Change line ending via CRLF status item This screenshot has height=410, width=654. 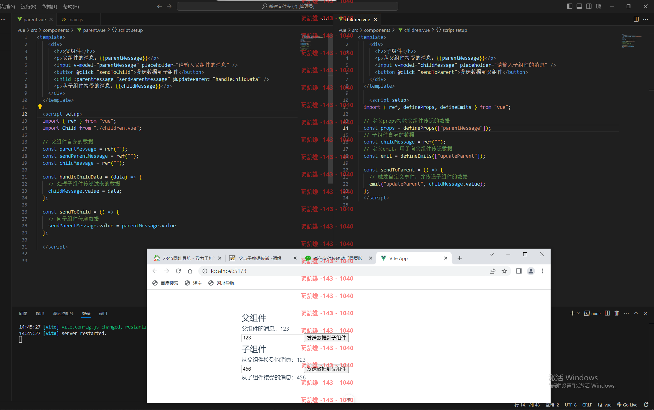pyautogui.click(x=587, y=405)
